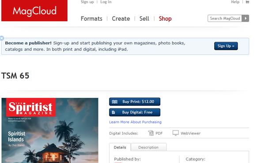Dismiss the Become a publisher banner

click(x=2, y=38)
